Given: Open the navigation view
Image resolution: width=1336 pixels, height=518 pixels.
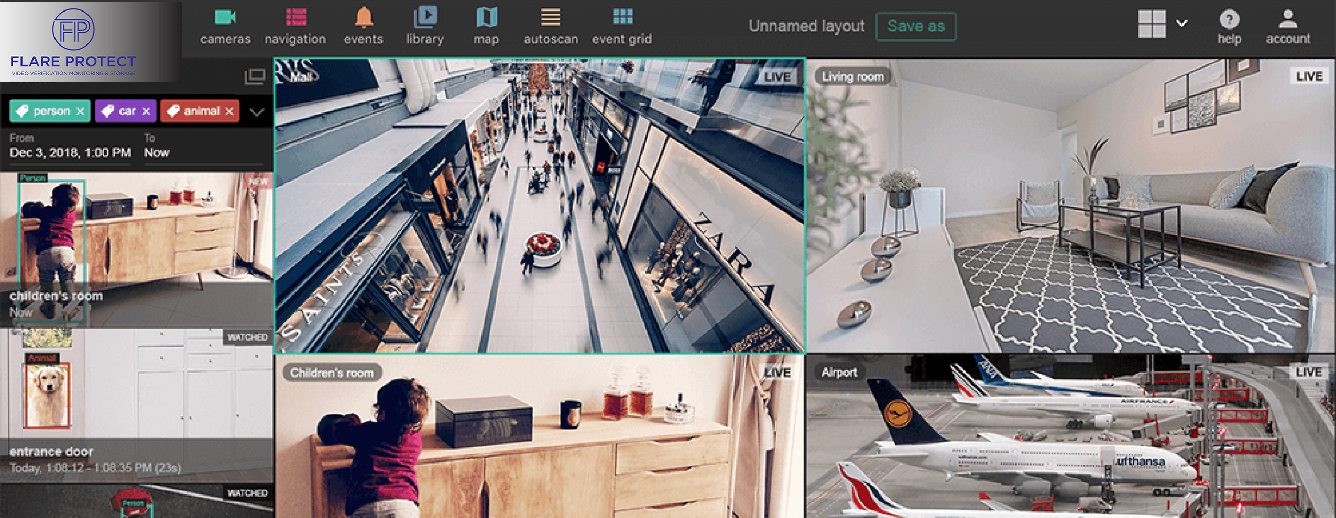Looking at the screenshot, I should 295,26.
